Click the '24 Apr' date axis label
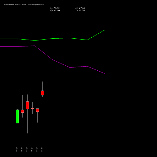This screenshot has height=157, width=157. tap(22, 150)
